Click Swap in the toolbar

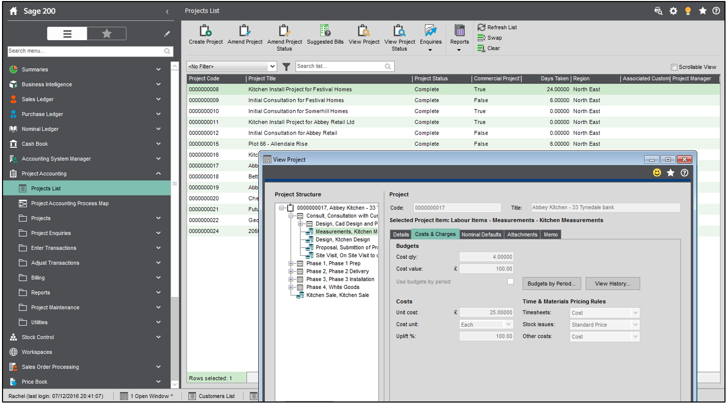(x=490, y=38)
